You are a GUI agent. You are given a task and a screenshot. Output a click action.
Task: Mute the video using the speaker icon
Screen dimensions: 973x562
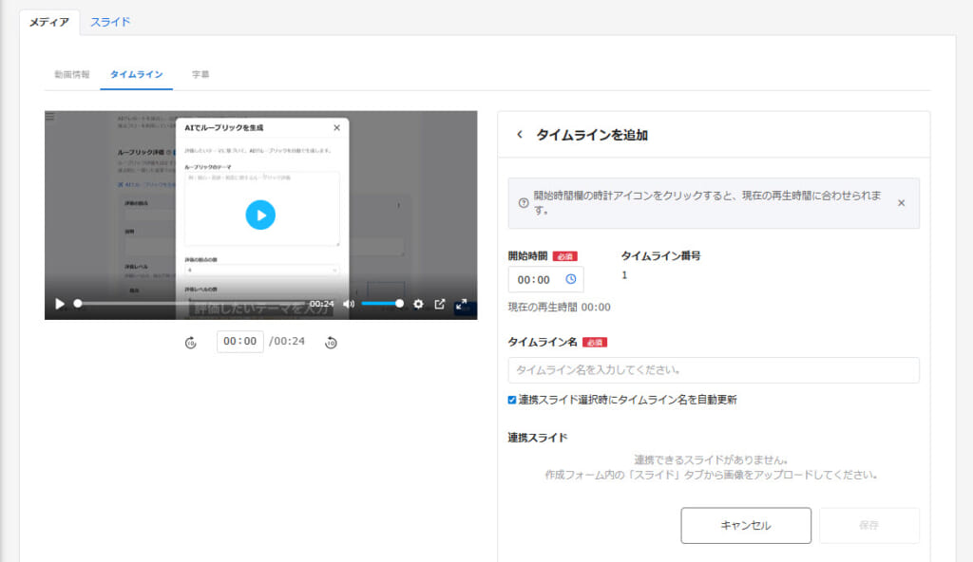[349, 304]
